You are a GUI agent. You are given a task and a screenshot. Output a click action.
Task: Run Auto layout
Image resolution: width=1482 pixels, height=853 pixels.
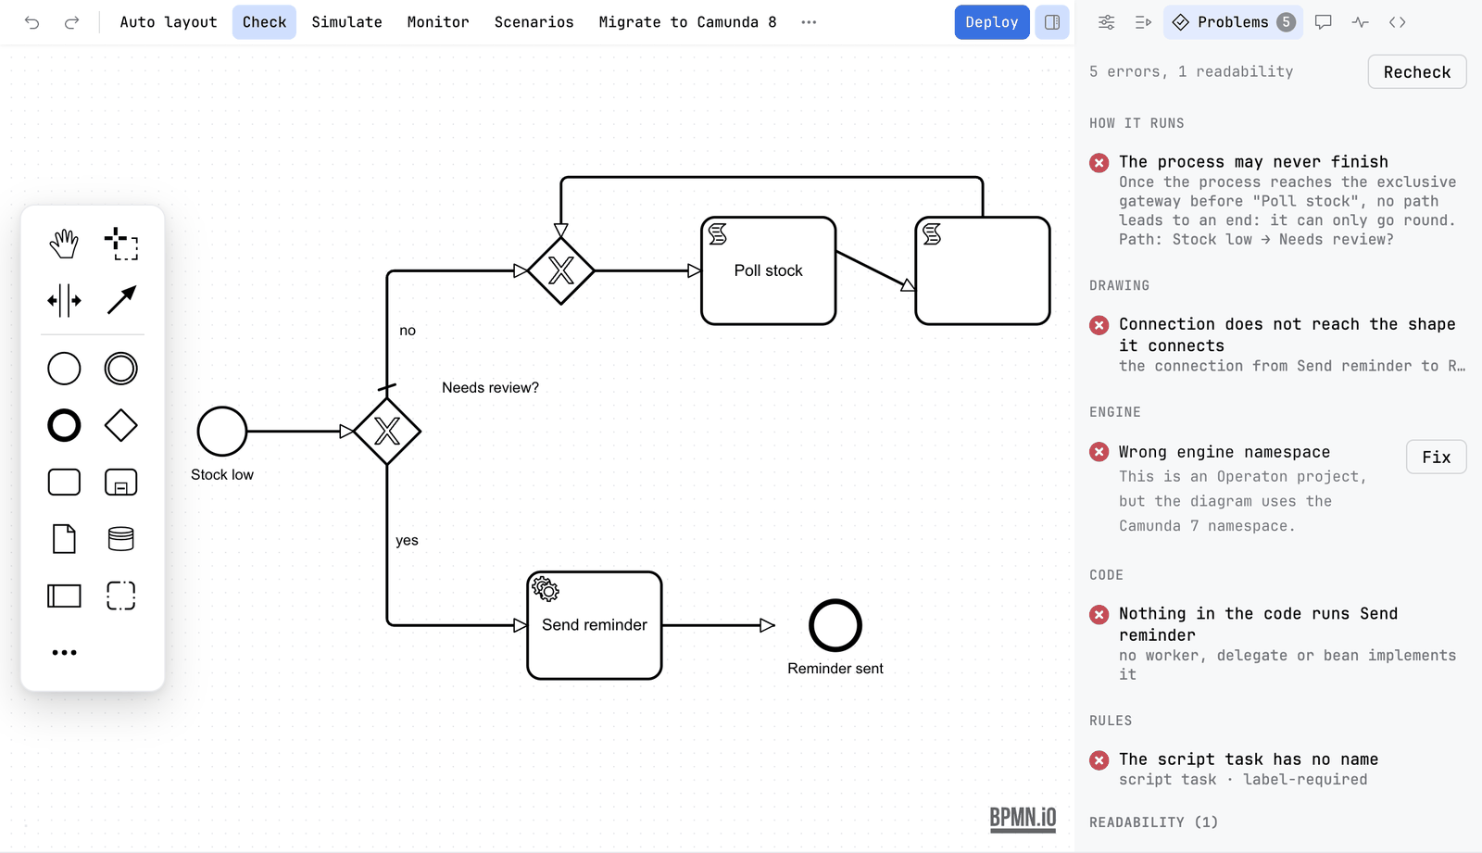(x=169, y=22)
